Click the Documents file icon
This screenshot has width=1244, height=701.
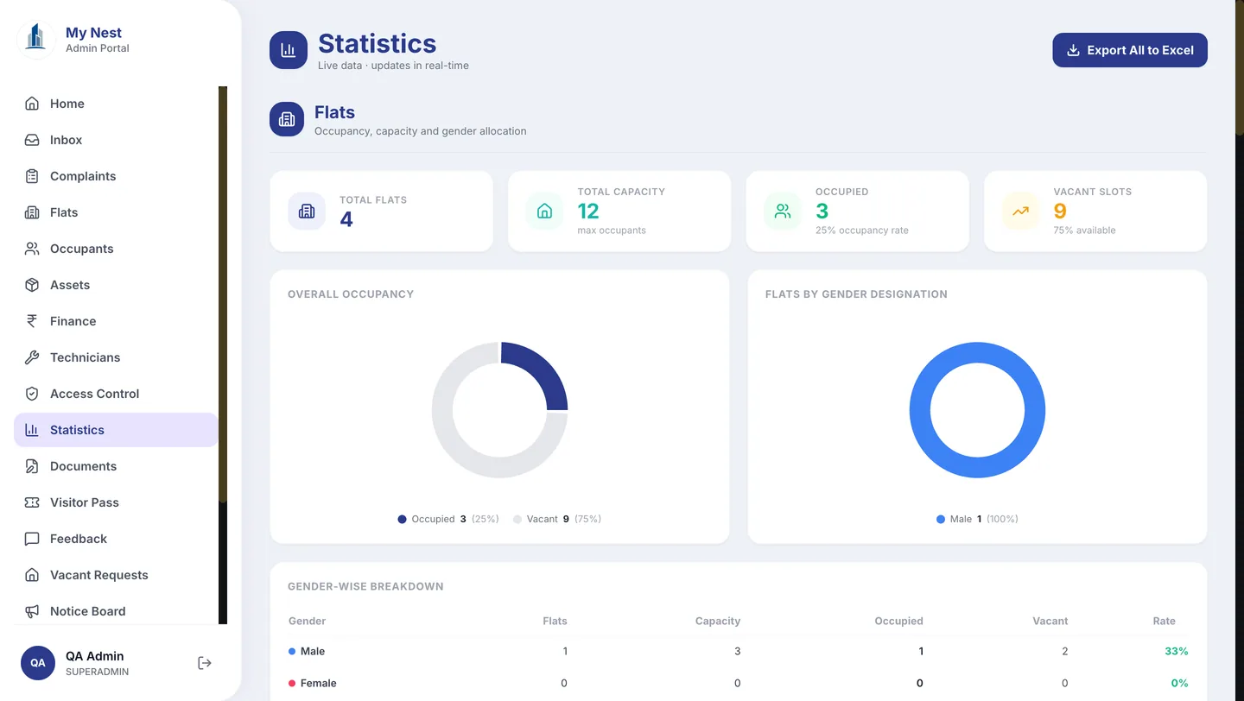[32, 466]
